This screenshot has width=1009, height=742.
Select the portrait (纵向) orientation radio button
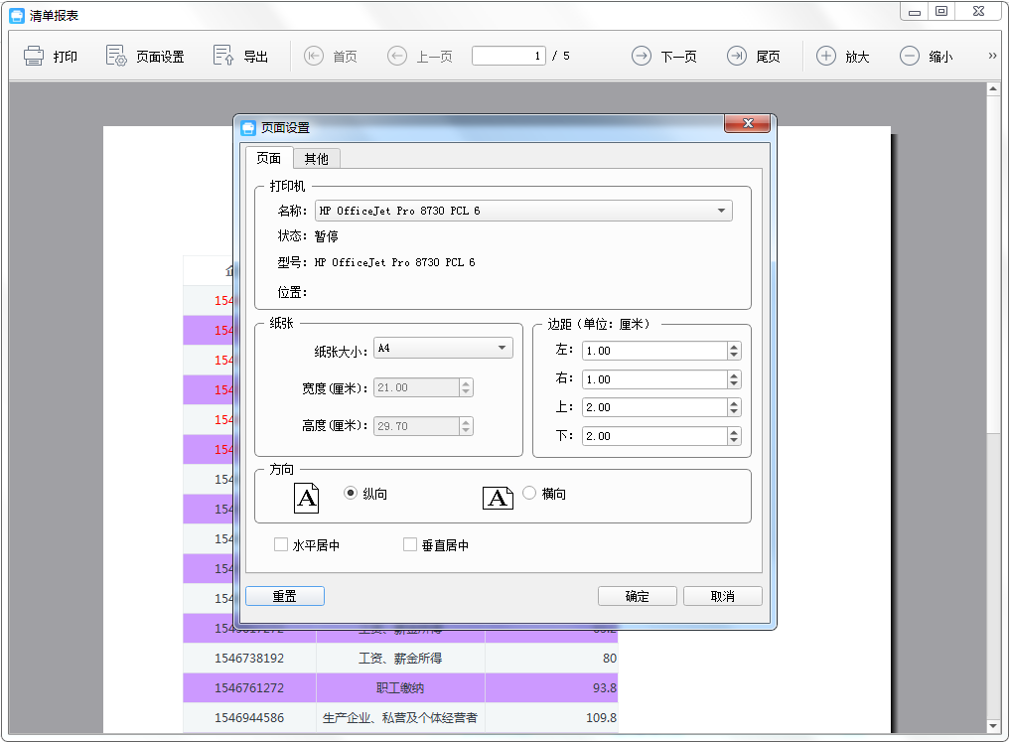click(350, 493)
